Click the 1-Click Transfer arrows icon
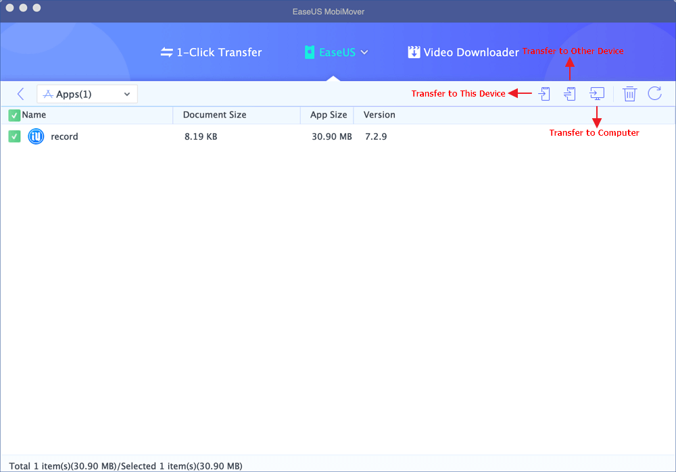 [166, 53]
